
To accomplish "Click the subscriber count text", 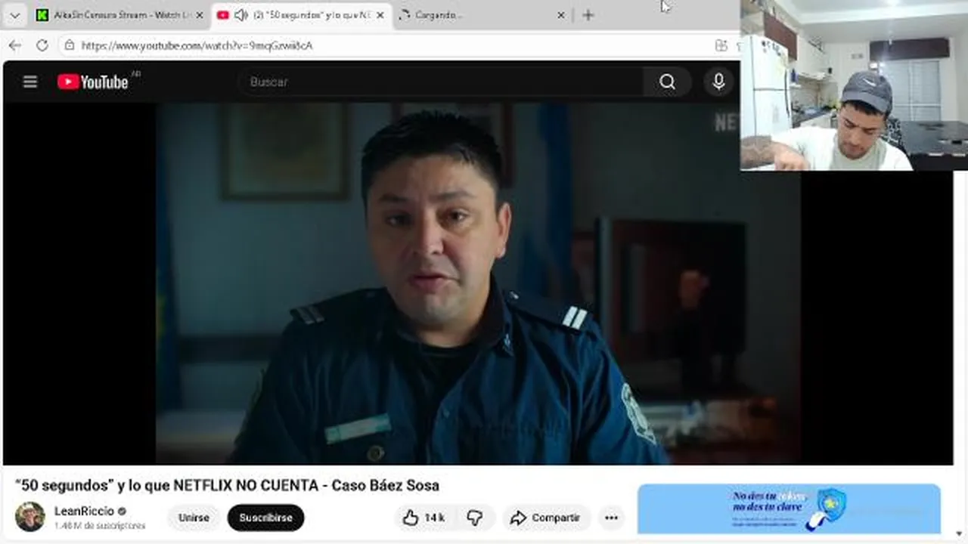I will [x=99, y=525].
